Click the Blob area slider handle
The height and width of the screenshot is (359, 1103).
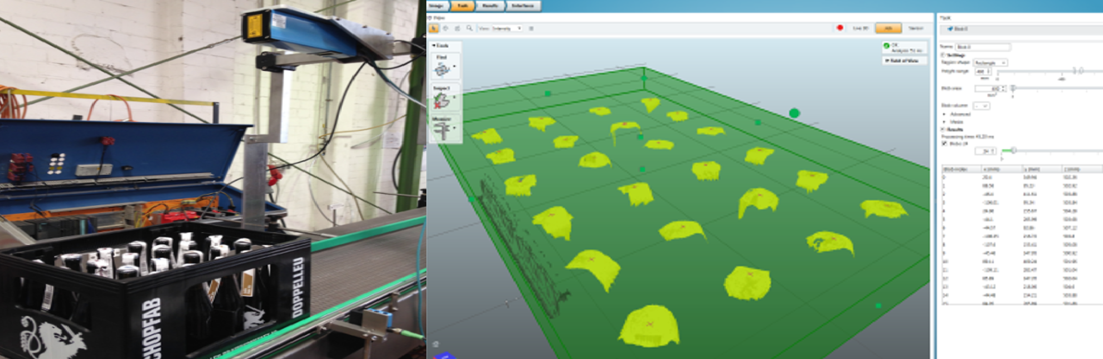pos(1013,88)
